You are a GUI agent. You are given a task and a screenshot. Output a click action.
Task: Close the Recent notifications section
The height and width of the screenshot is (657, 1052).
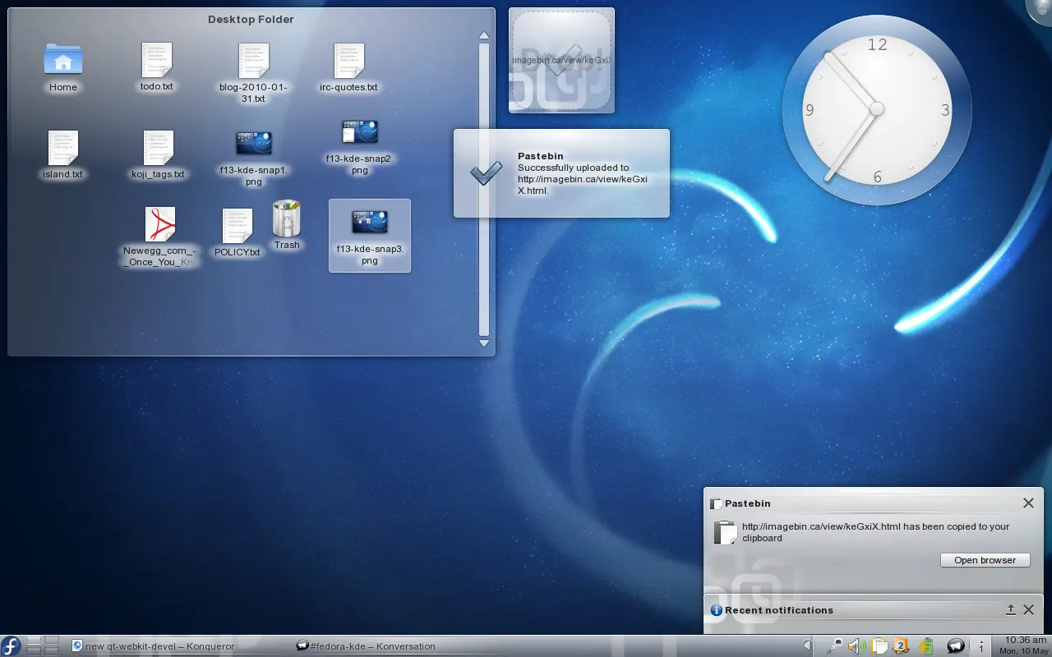[1028, 609]
